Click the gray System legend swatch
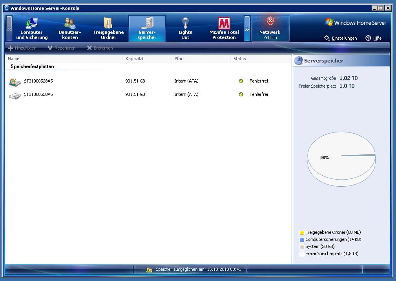 [x=302, y=247]
